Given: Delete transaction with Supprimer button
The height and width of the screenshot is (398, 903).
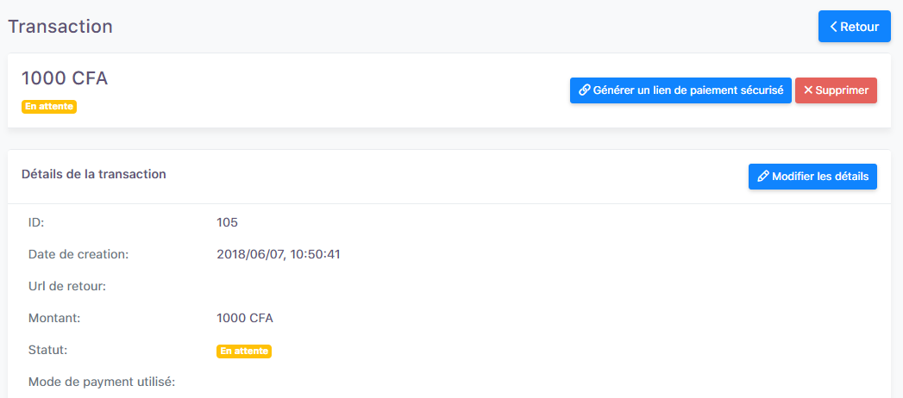Looking at the screenshot, I should pyautogui.click(x=836, y=90).
